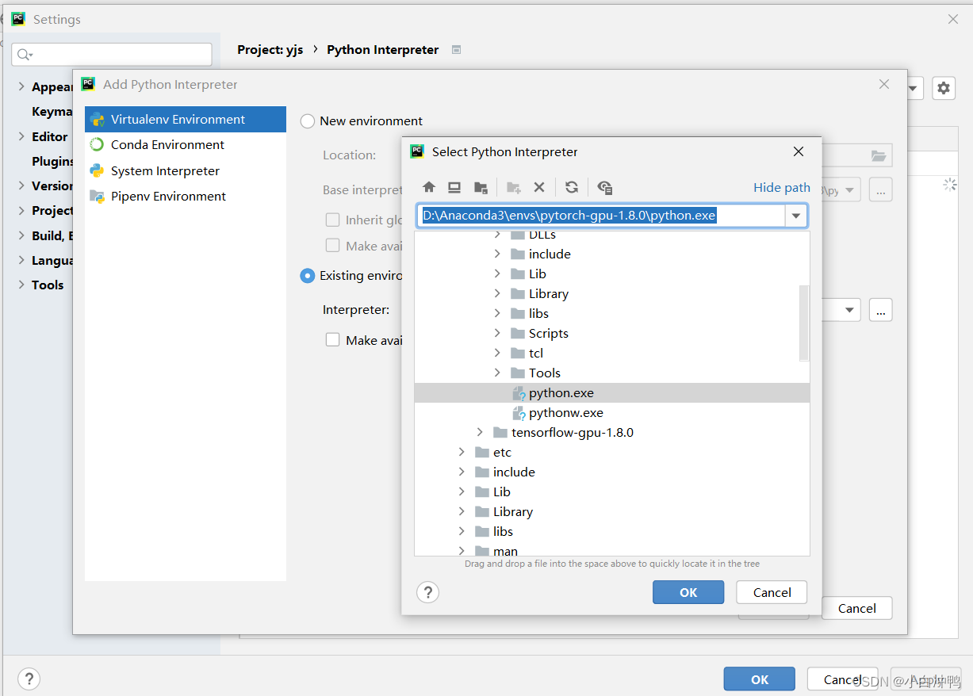This screenshot has height=696, width=973.
Task: Check the Inherit global site-packages checkbox
Action: tap(332, 220)
